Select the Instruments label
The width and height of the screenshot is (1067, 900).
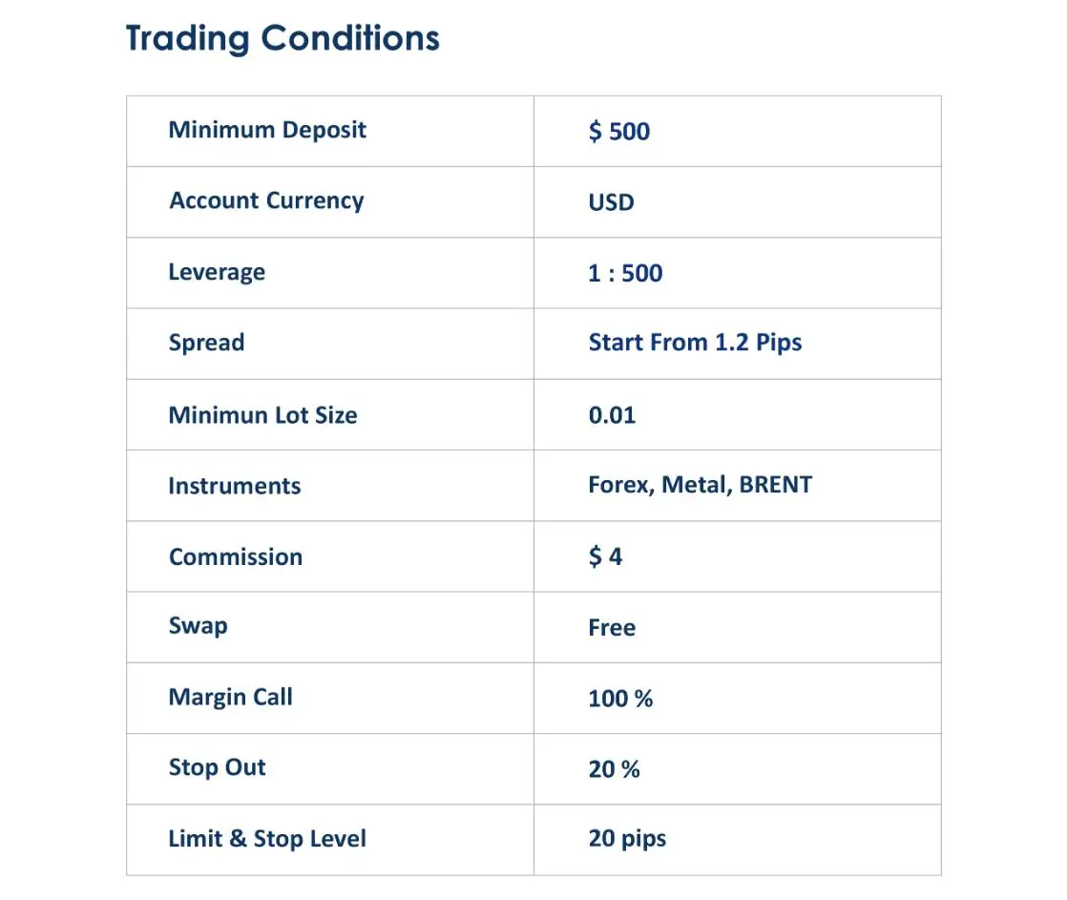235,486
